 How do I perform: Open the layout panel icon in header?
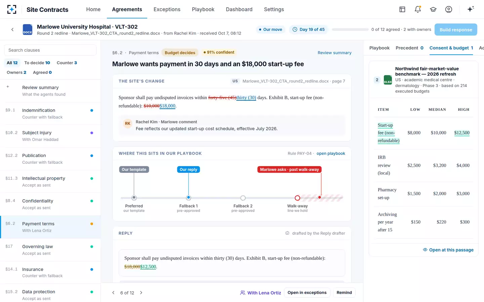(x=402, y=9)
